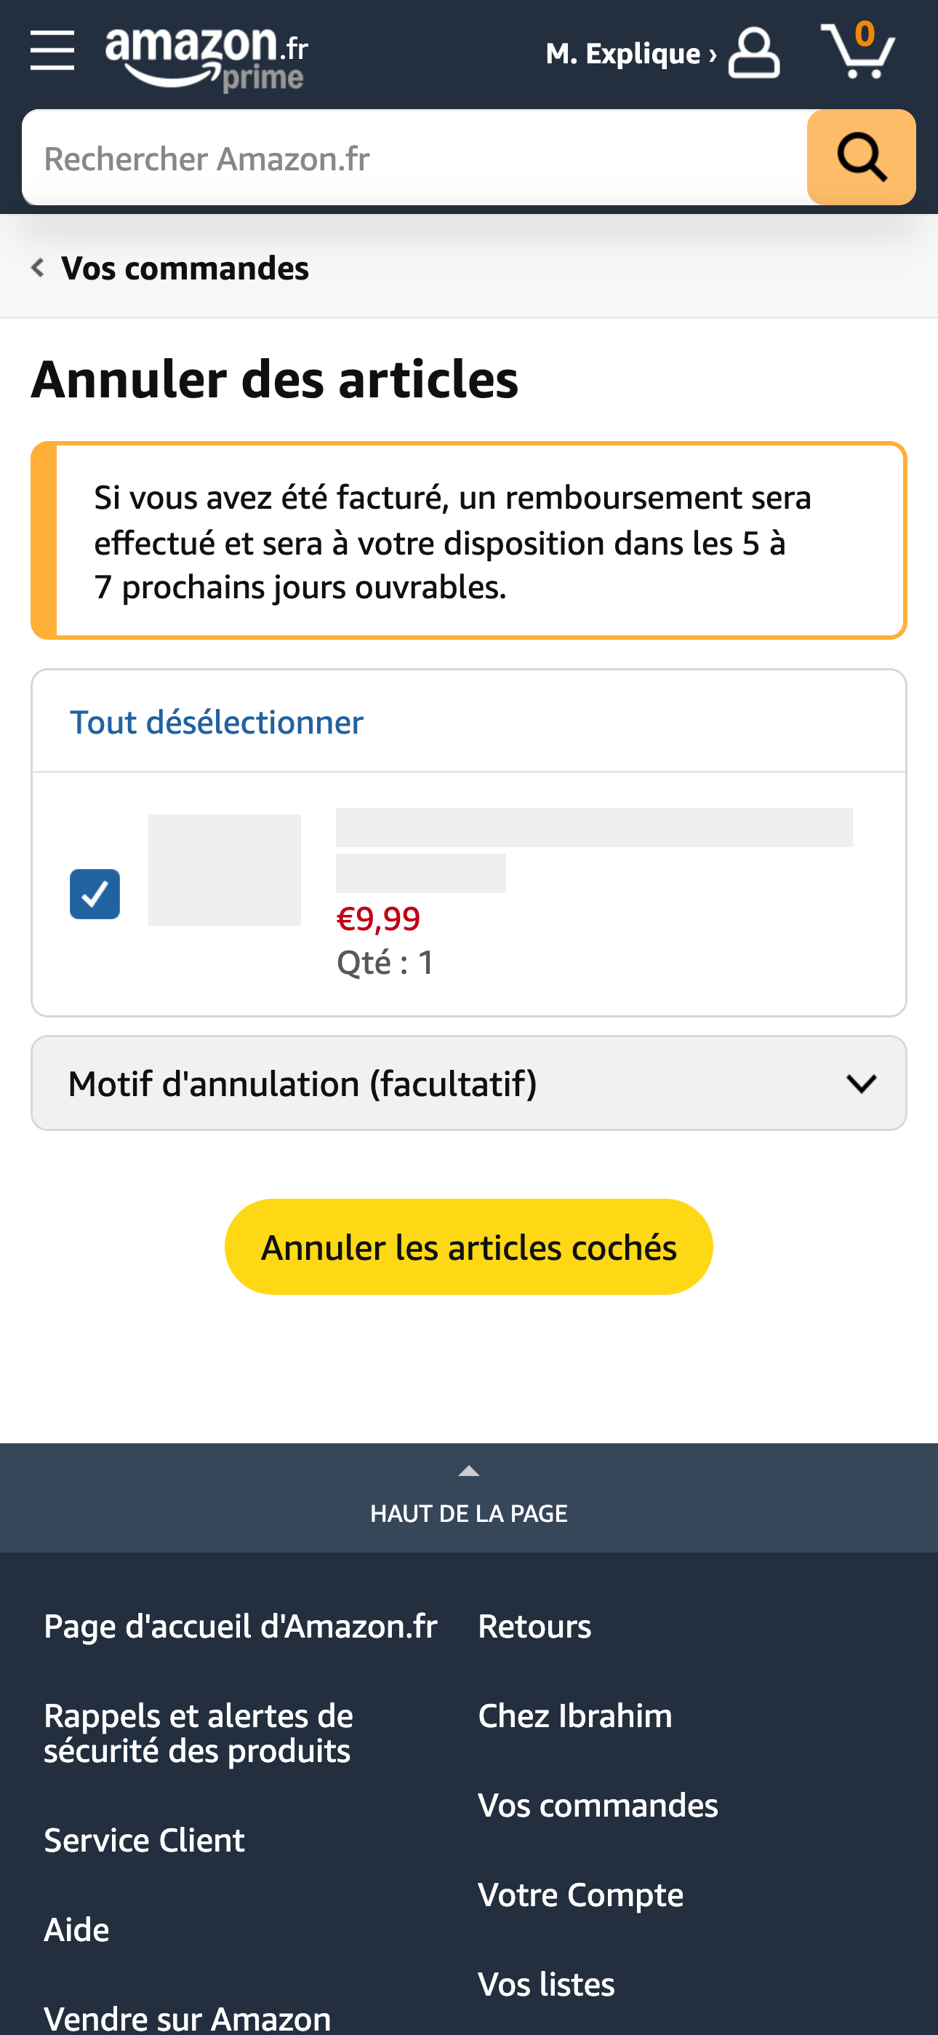The image size is (938, 2035).
Task: Click the chevron on the cancellation reason selector
Action: coord(864,1083)
